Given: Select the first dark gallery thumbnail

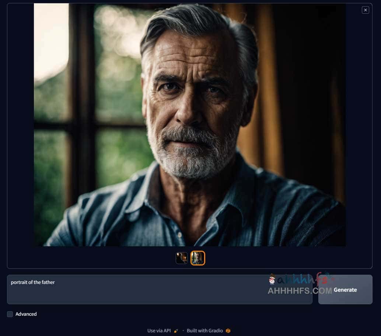Looking at the screenshot, I should coord(182,258).
